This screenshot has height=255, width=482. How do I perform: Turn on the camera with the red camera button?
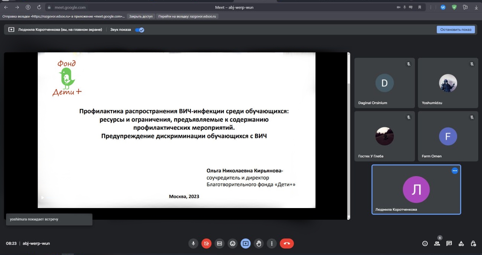click(x=206, y=243)
